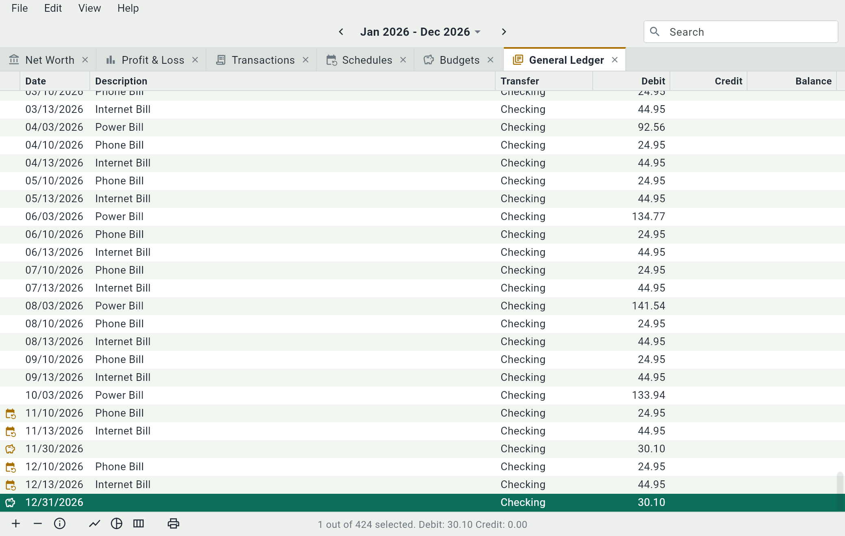The width and height of the screenshot is (845, 536).
Task: Click the print icon
Action: coord(173,524)
